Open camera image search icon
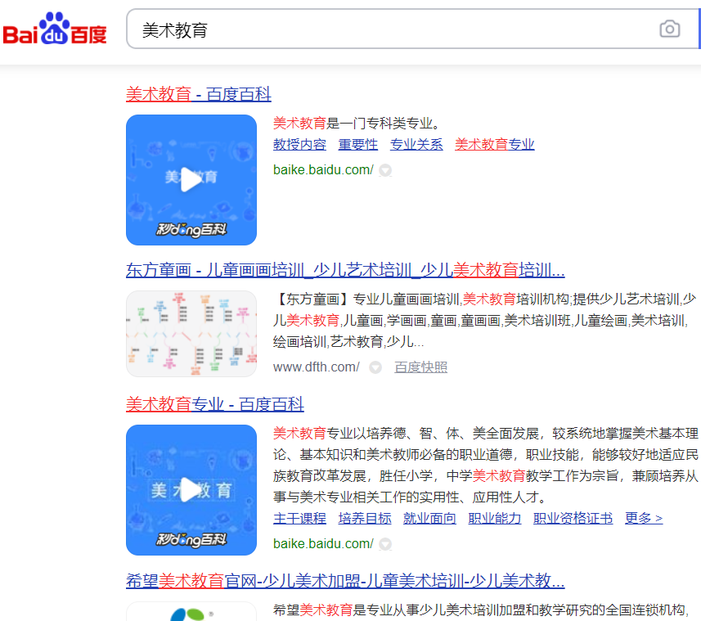This screenshot has height=621, width=701. [x=669, y=29]
